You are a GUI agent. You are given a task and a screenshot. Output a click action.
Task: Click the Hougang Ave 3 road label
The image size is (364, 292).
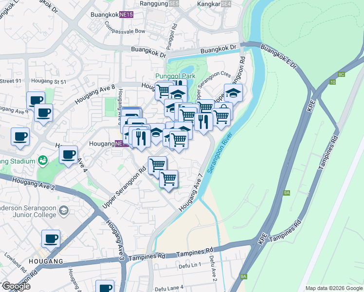click(x=115, y=240)
